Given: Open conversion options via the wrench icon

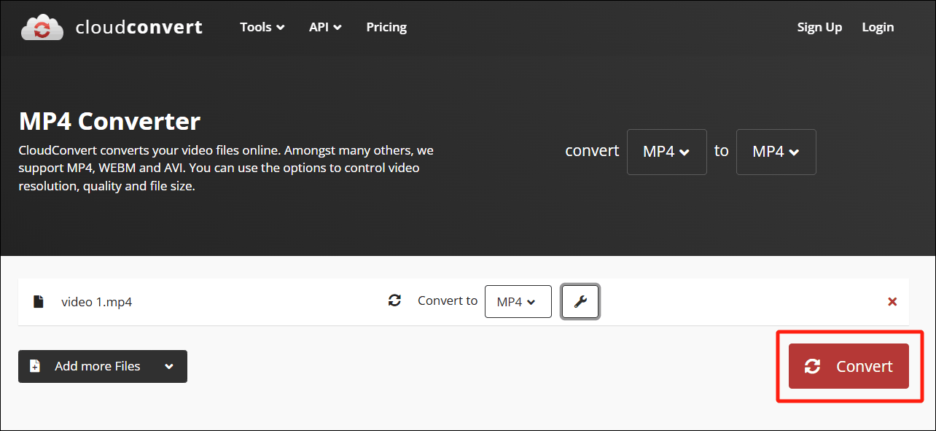Looking at the screenshot, I should point(580,301).
